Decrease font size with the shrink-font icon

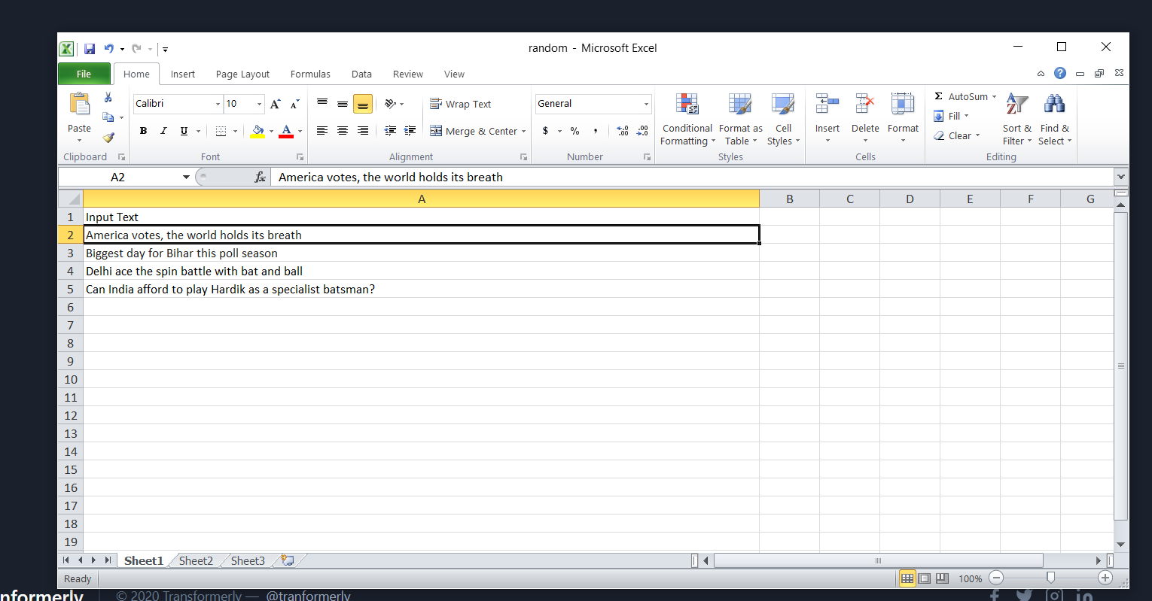294,104
